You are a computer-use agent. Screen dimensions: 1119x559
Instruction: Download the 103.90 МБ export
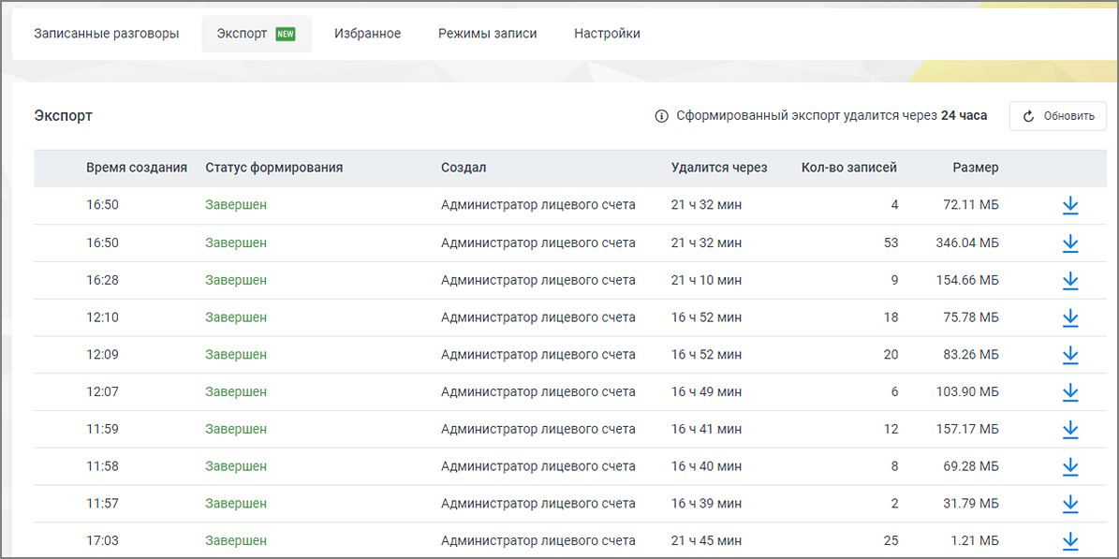[x=1069, y=392]
